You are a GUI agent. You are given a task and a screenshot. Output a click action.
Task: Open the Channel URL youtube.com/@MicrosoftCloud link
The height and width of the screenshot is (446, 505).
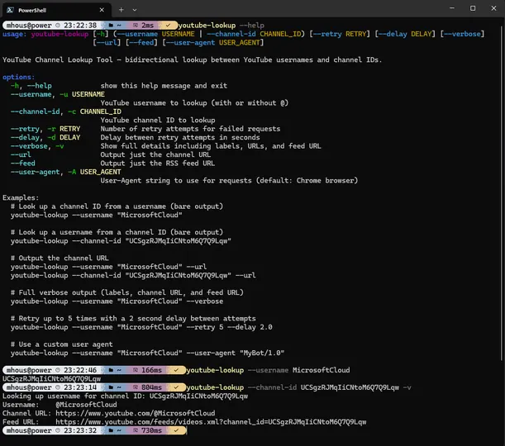tap(135, 413)
